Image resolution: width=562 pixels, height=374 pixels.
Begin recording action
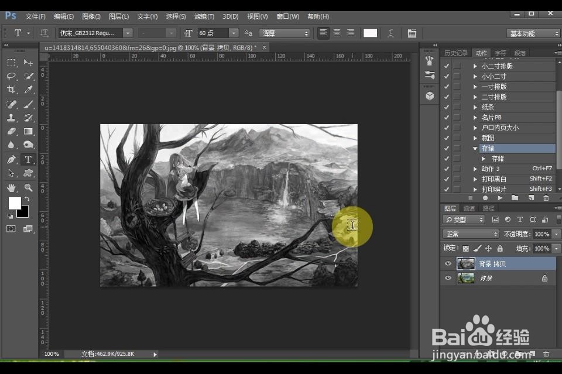[x=485, y=198]
